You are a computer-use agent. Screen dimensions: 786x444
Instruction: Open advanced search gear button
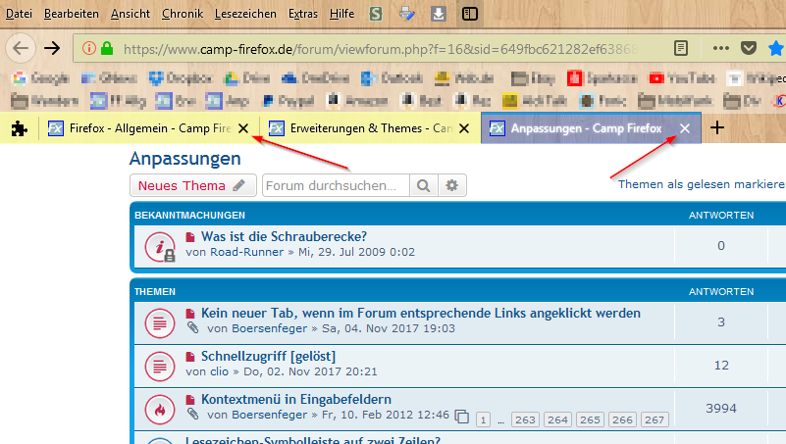[452, 185]
